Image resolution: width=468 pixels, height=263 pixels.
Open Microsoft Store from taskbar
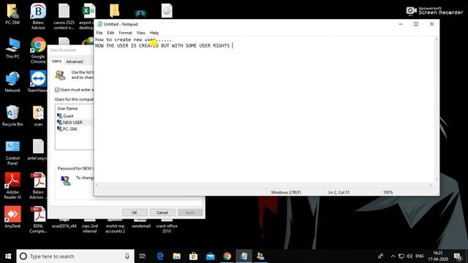pyautogui.click(x=193, y=256)
